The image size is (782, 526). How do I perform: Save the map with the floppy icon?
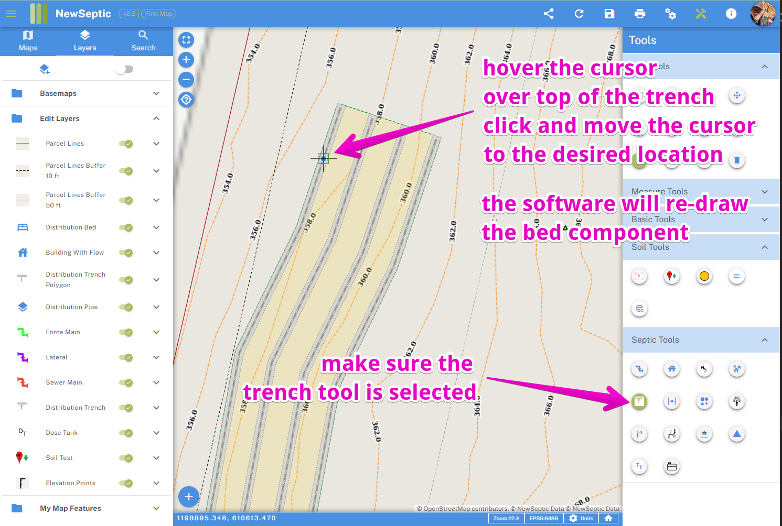coord(609,14)
